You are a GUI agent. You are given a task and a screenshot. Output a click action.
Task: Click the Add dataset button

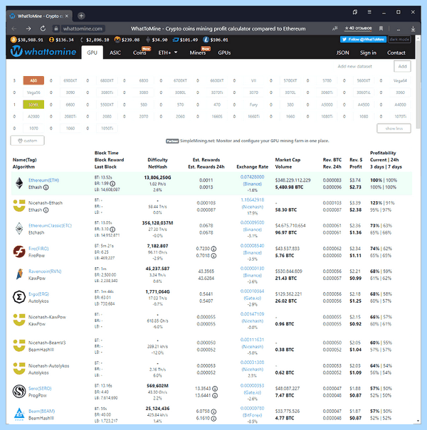[x=402, y=66]
